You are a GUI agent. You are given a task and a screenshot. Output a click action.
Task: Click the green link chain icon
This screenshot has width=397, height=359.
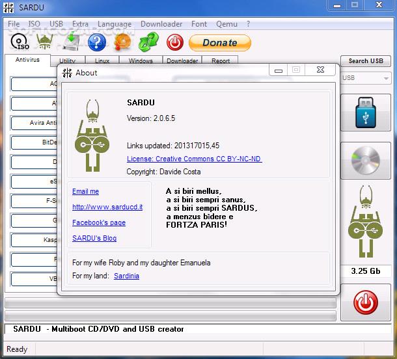tap(148, 42)
